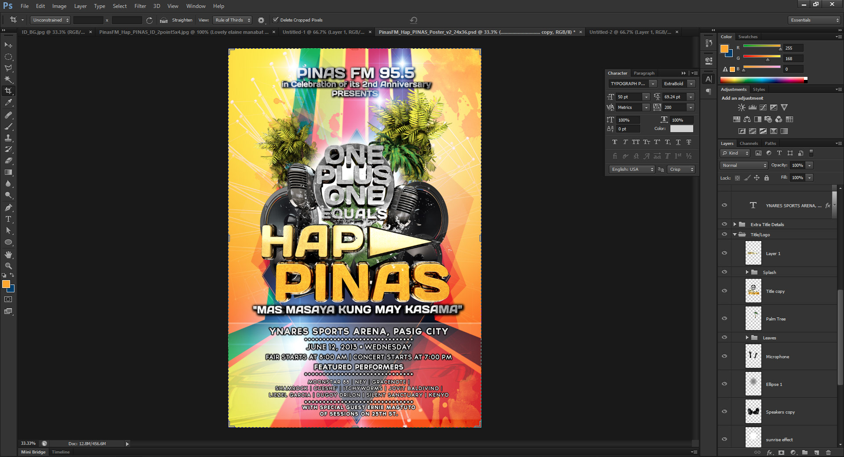Open the crop ratio Unconstrained dropdown

click(x=50, y=20)
